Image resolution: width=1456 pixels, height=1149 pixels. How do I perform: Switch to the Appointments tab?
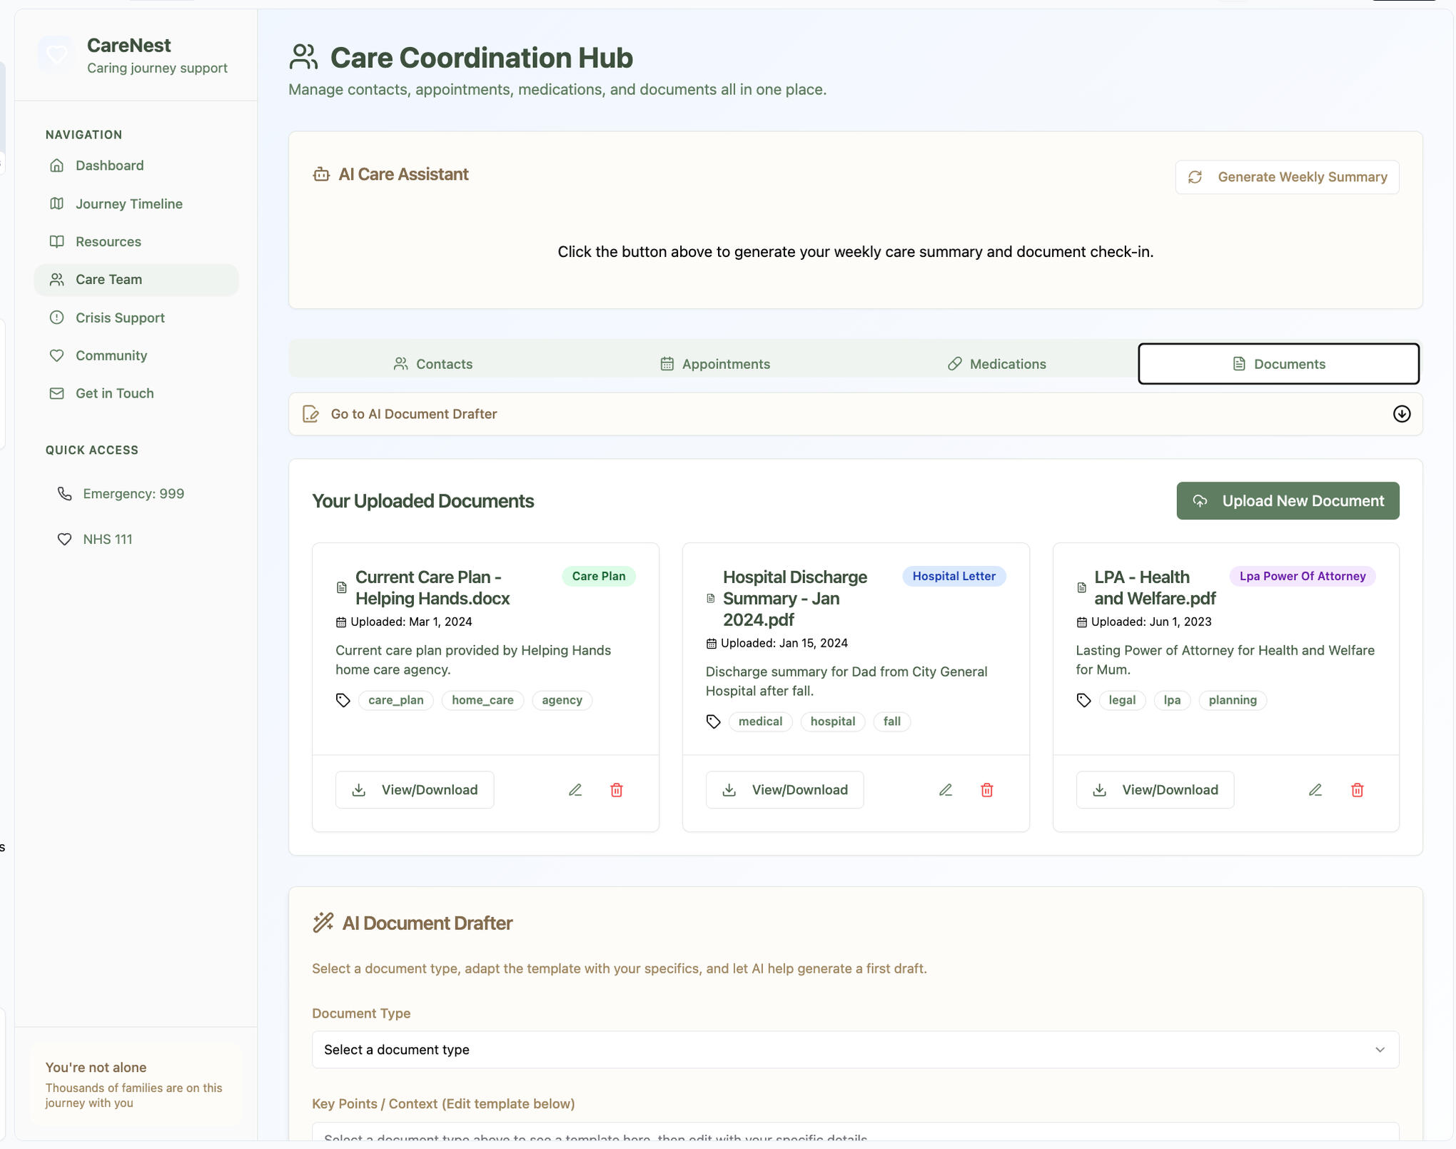point(715,364)
